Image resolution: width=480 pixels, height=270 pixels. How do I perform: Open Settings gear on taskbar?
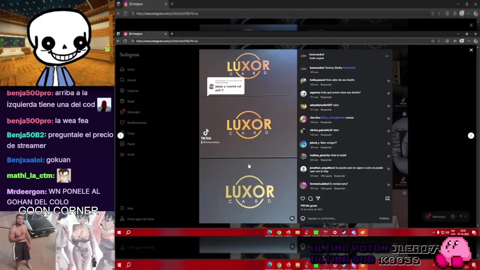335,232
